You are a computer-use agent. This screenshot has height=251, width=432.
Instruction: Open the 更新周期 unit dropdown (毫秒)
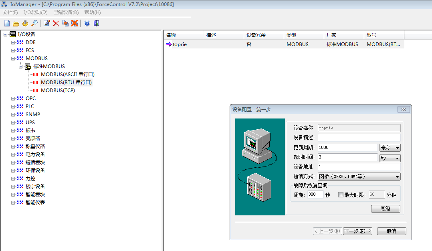click(397, 148)
